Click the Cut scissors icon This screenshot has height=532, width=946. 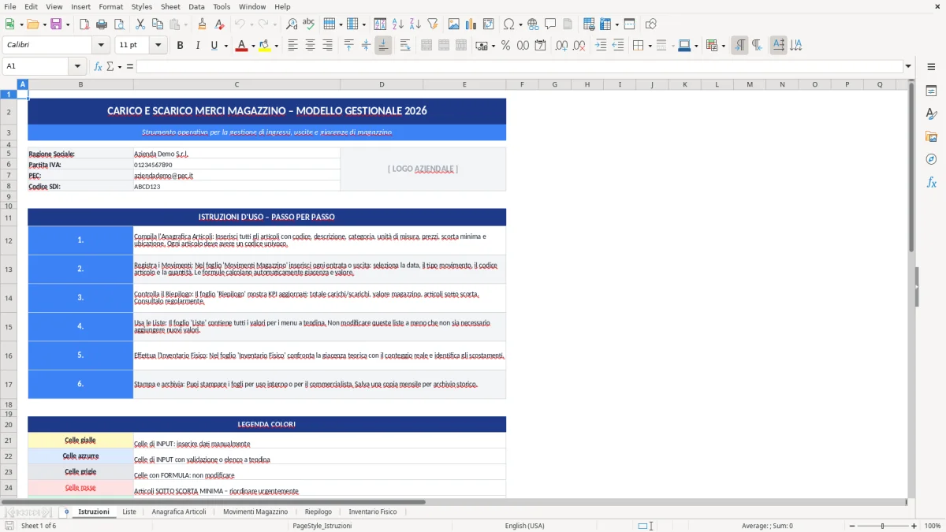140,24
